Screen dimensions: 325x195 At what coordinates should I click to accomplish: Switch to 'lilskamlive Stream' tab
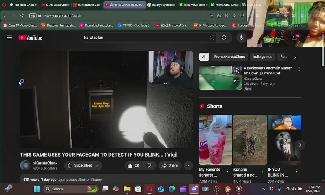tap(193, 5)
